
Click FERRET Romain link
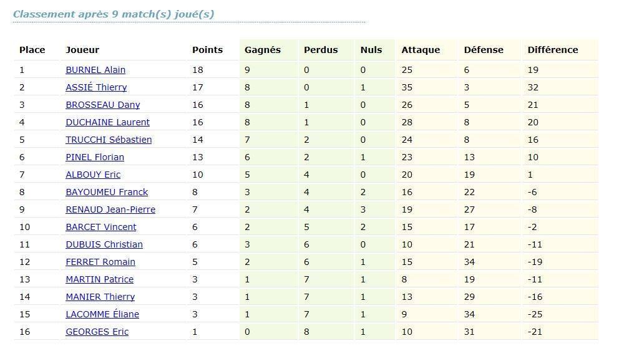tap(100, 262)
